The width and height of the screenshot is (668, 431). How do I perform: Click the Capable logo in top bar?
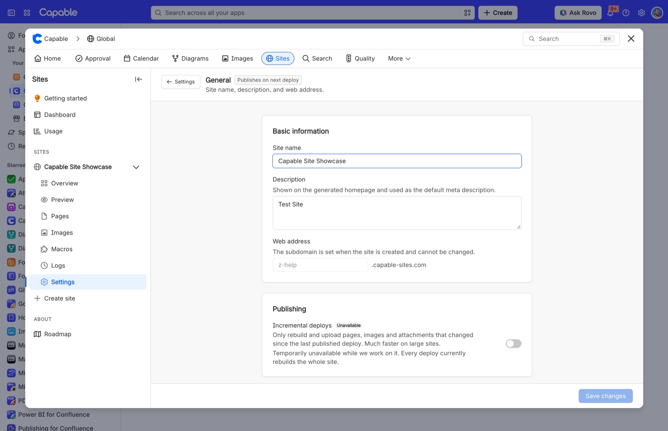[x=58, y=12]
